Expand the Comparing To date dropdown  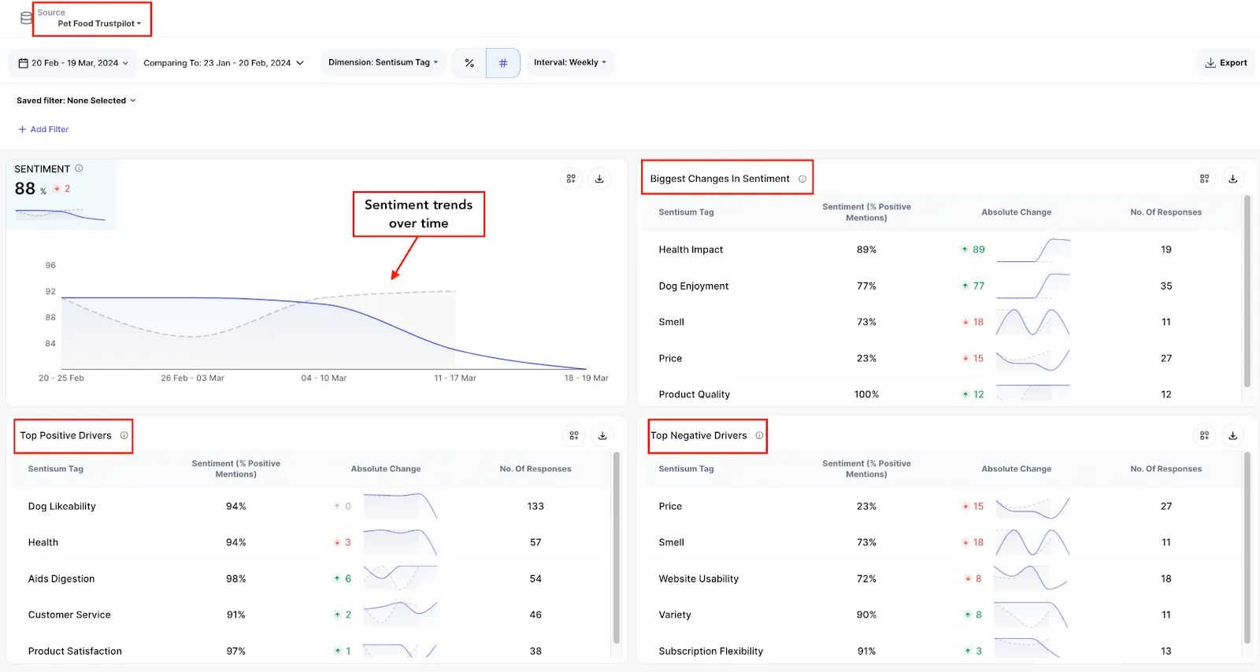(224, 63)
